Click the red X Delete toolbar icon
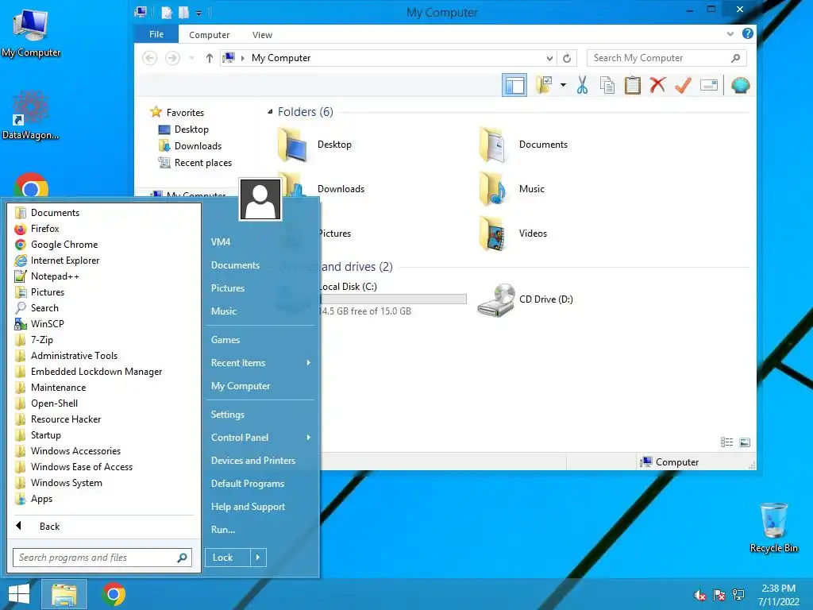The width and height of the screenshot is (813, 610). tap(657, 84)
